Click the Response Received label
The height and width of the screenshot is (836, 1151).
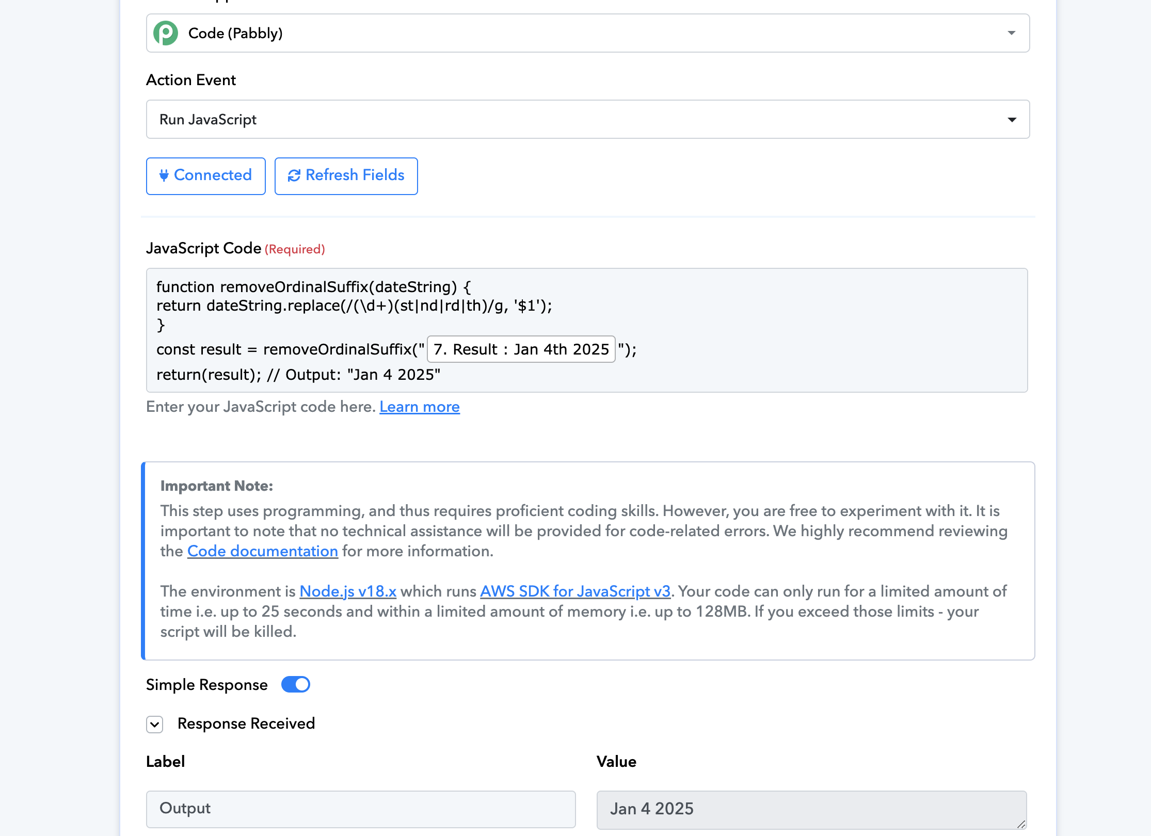click(x=246, y=724)
